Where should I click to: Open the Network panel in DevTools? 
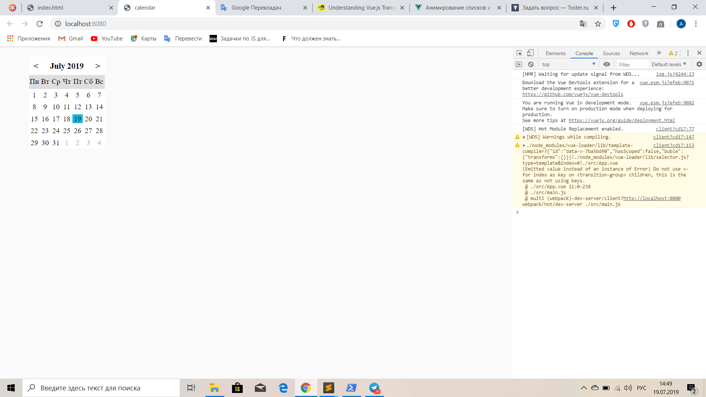[x=639, y=53]
